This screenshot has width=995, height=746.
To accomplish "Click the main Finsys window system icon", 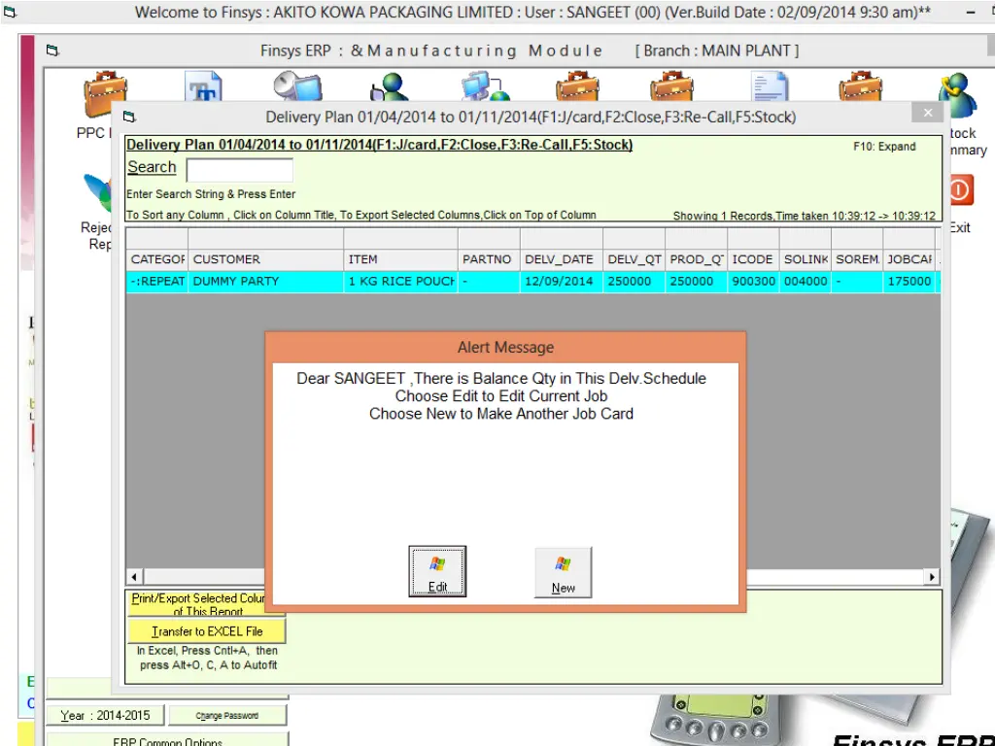I will tap(10, 12).
